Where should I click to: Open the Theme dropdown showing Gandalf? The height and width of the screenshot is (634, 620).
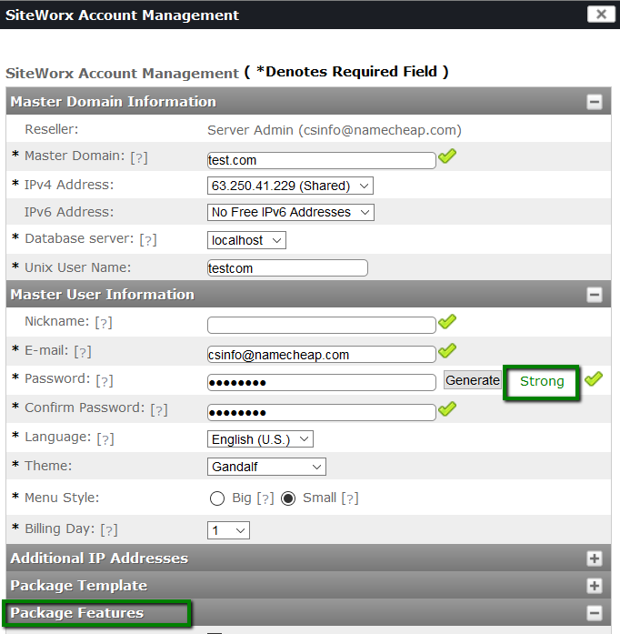tap(266, 467)
